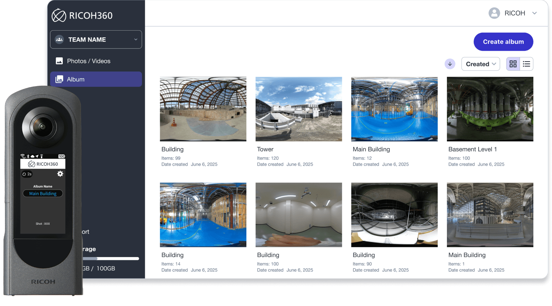Viewport: 552px width, 306px height.
Task: Click the Photos / Videos image icon
Action: tap(59, 61)
